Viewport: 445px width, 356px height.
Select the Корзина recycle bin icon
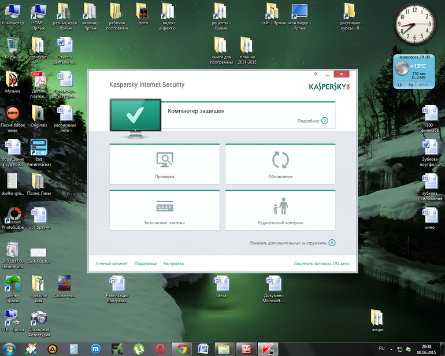(13, 49)
